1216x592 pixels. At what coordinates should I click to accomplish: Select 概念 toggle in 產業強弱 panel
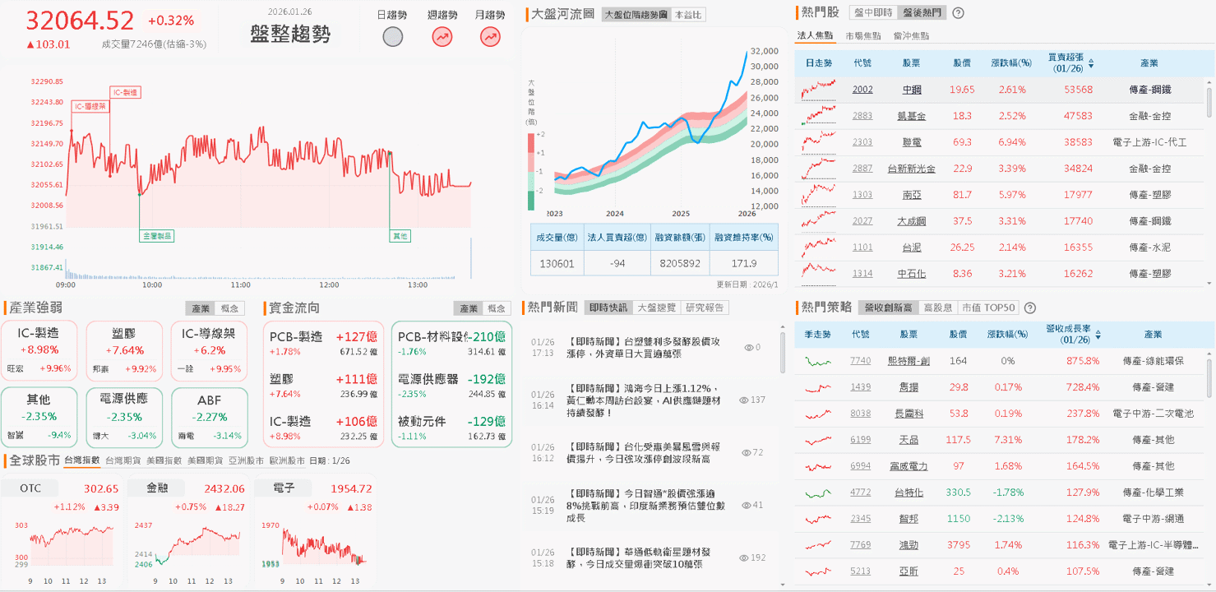coord(230,308)
